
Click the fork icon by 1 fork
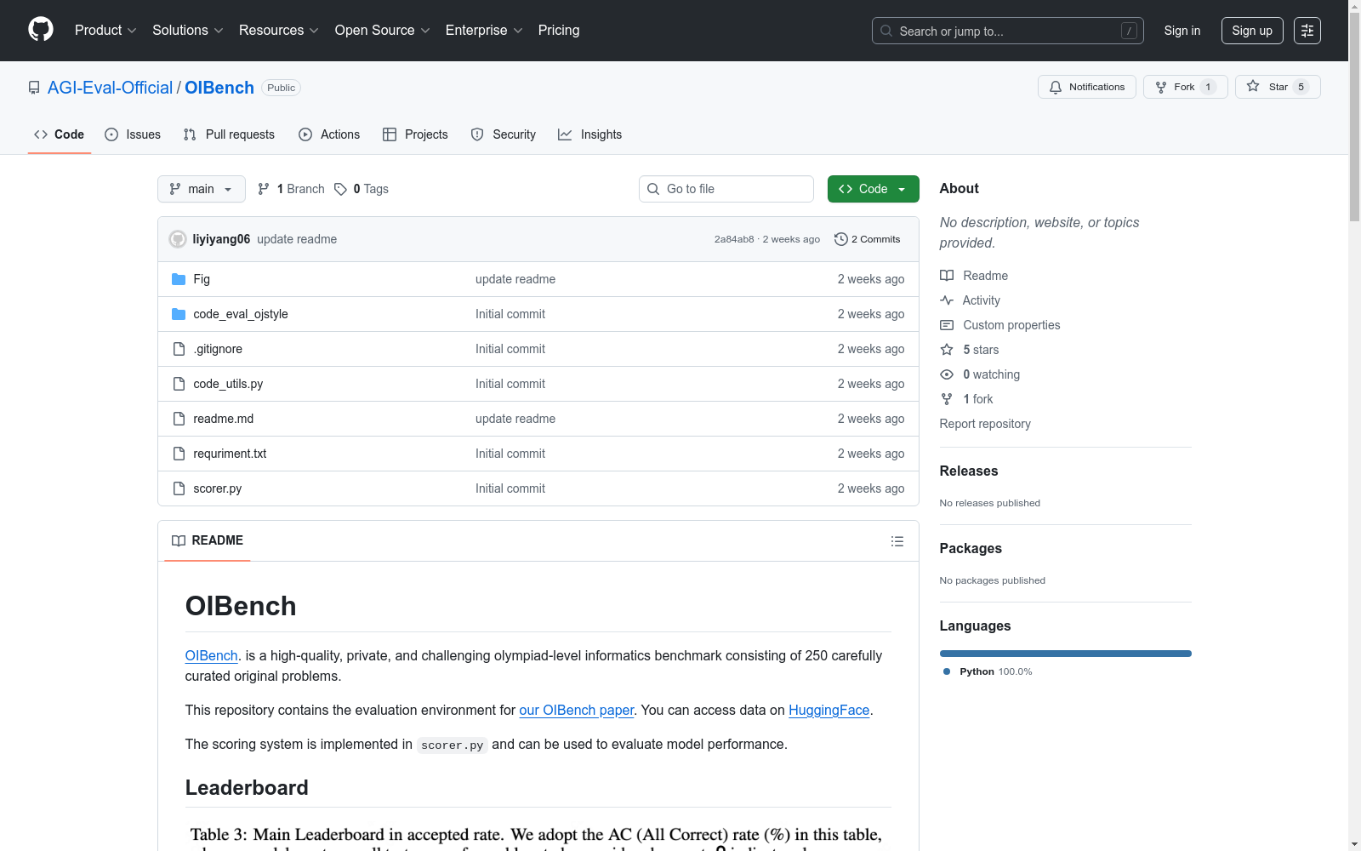tap(947, 399)
